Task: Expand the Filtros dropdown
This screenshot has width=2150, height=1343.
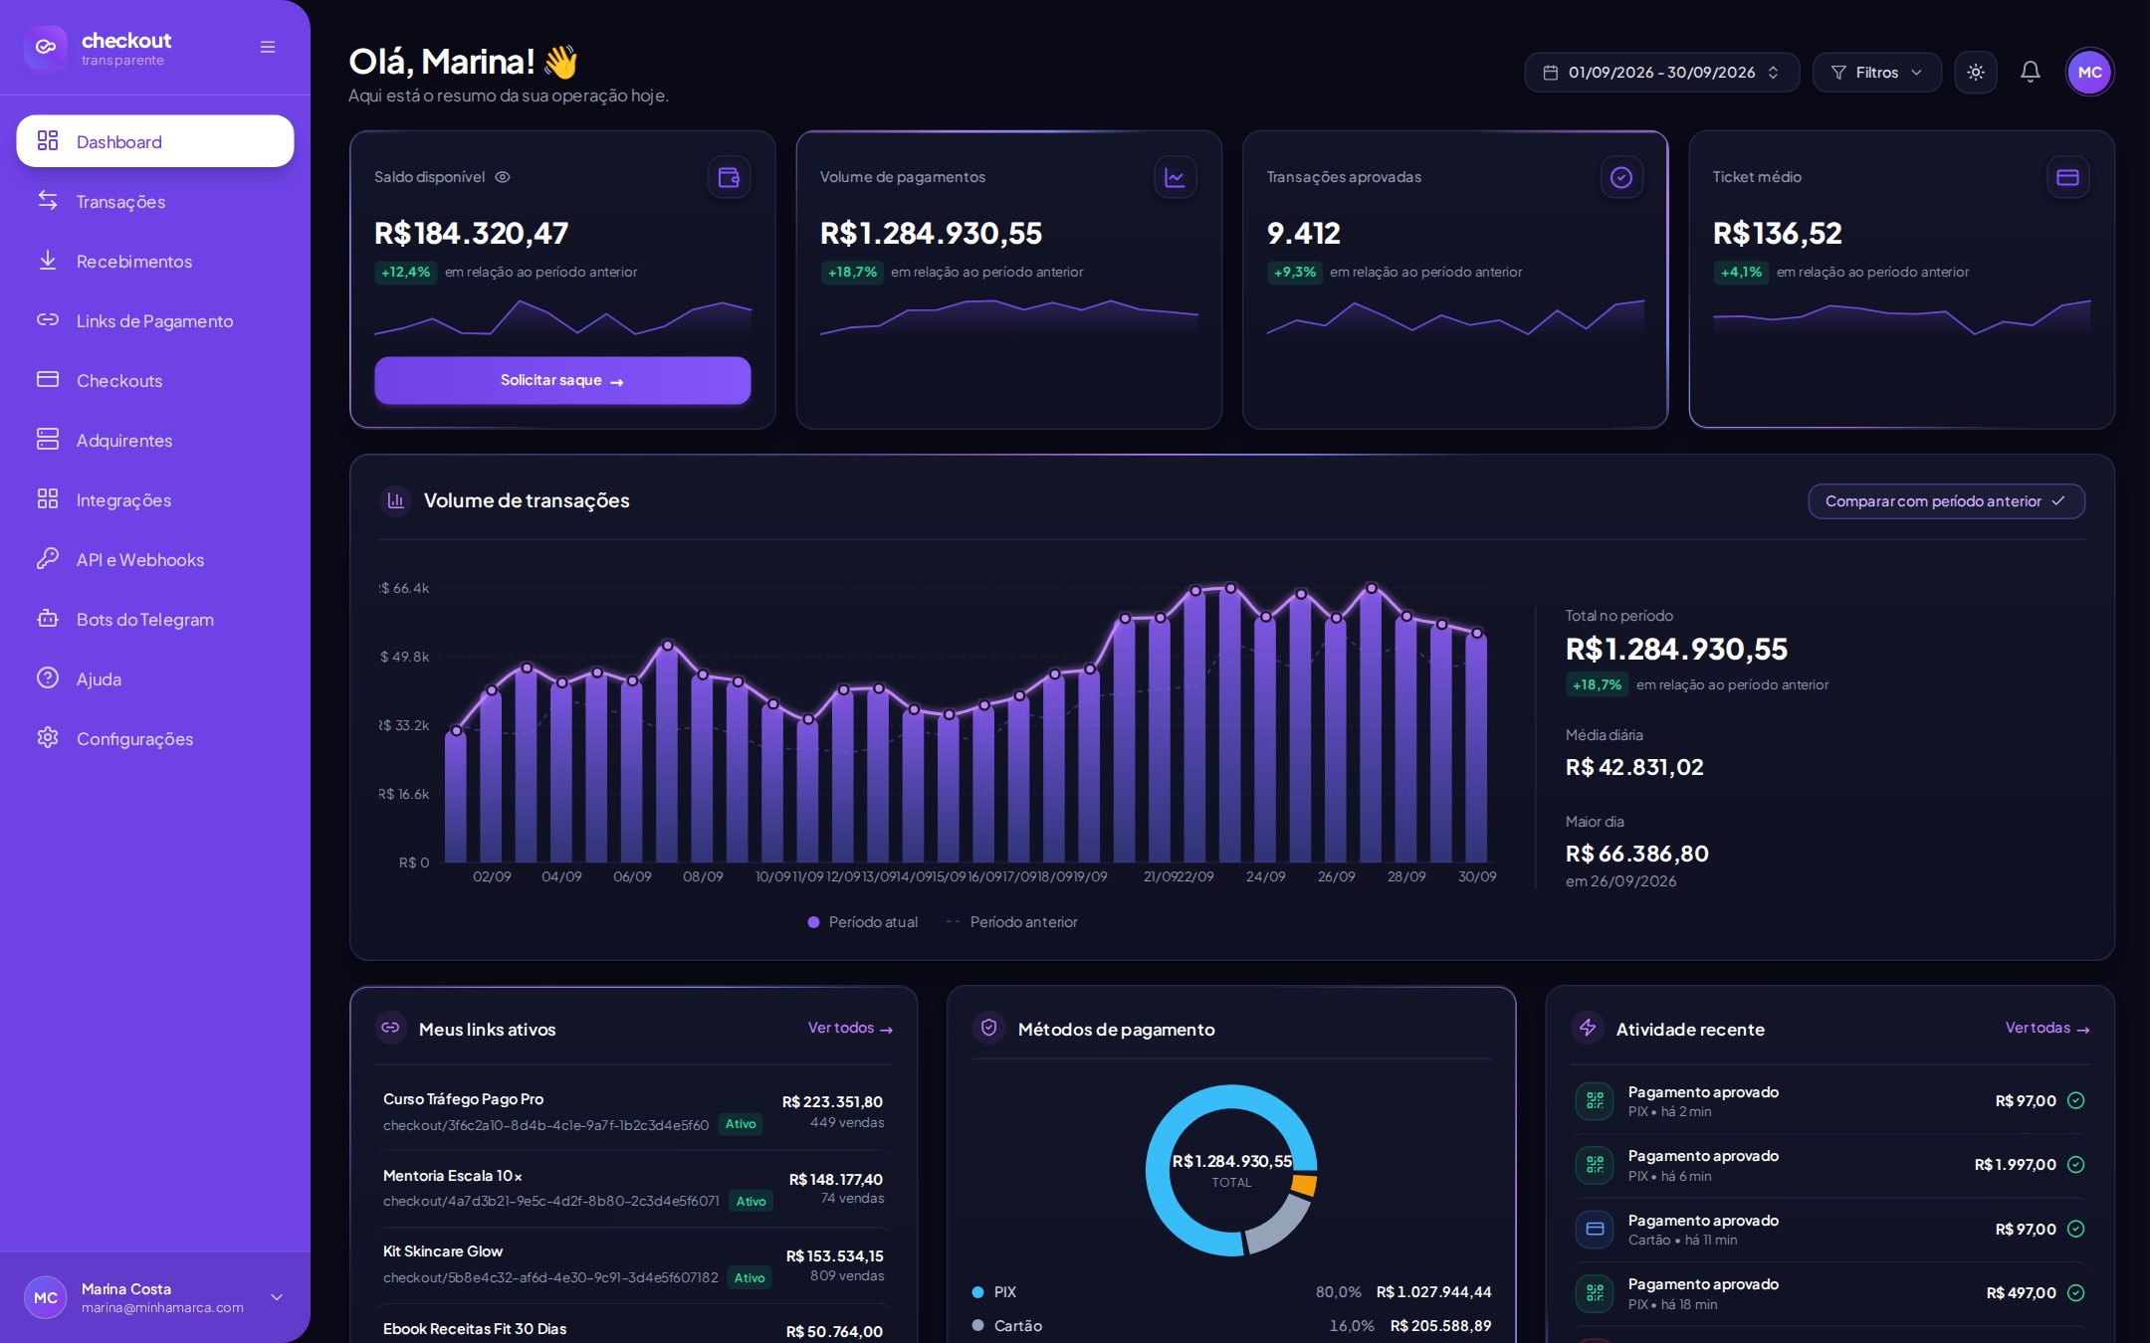Action: point(1876,73)
